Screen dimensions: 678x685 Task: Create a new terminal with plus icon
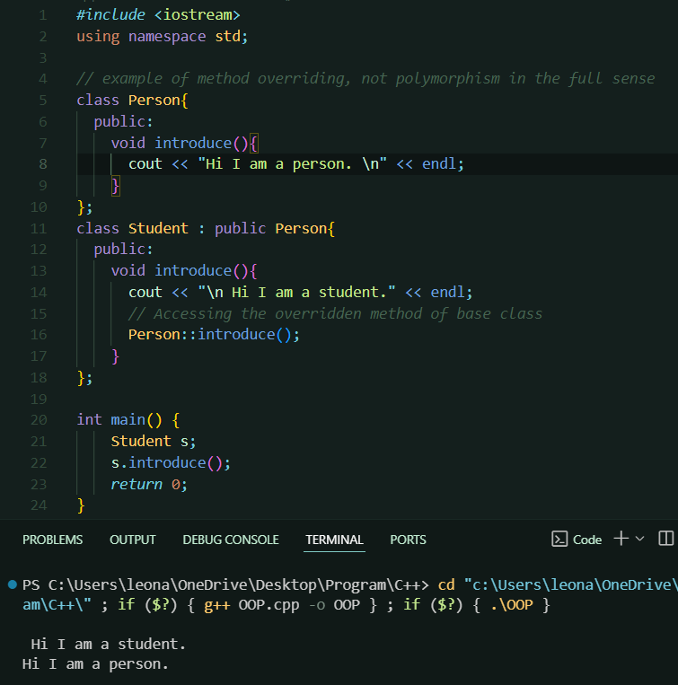[621, 539]
